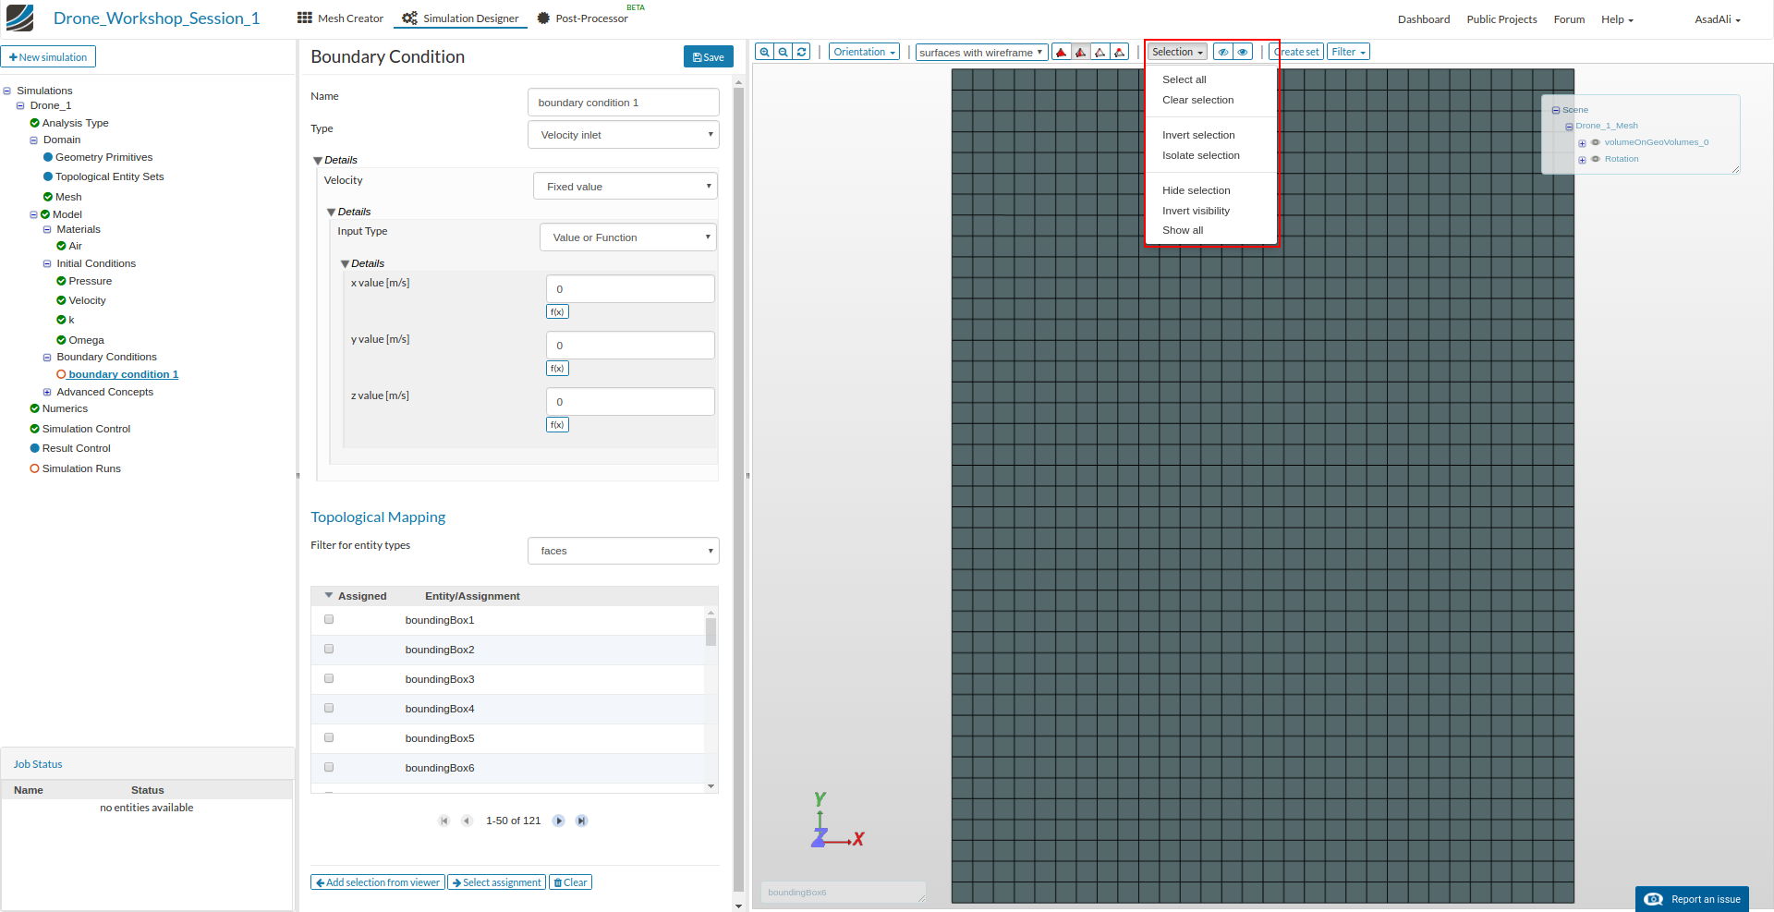Open the Filter dropdown in viewer toolbar

(1348, 52)
